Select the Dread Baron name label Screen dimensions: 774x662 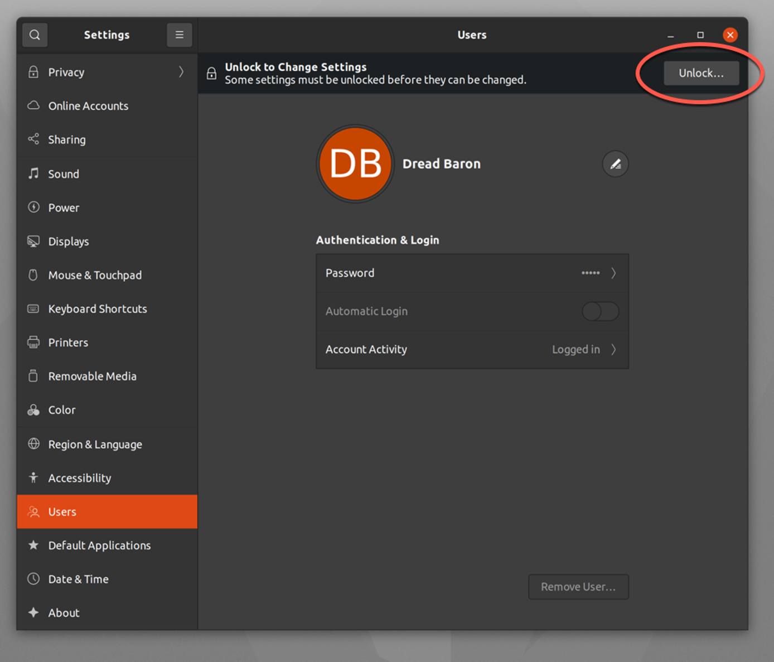[x=442, y=163]
